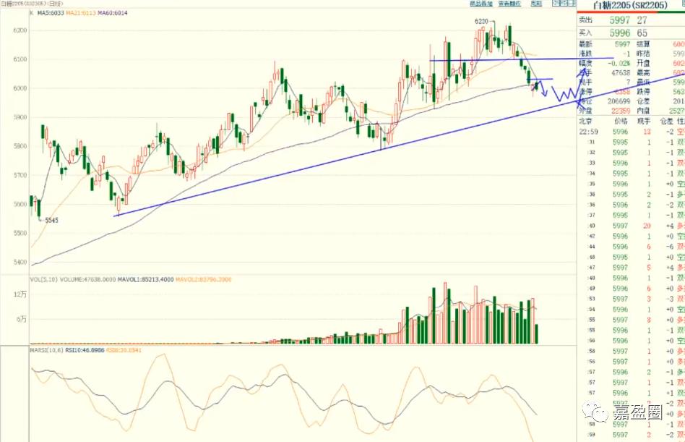Screen dimensions: 685x442
Task: Click the 结算 label
Action: (x=644, y=44)
